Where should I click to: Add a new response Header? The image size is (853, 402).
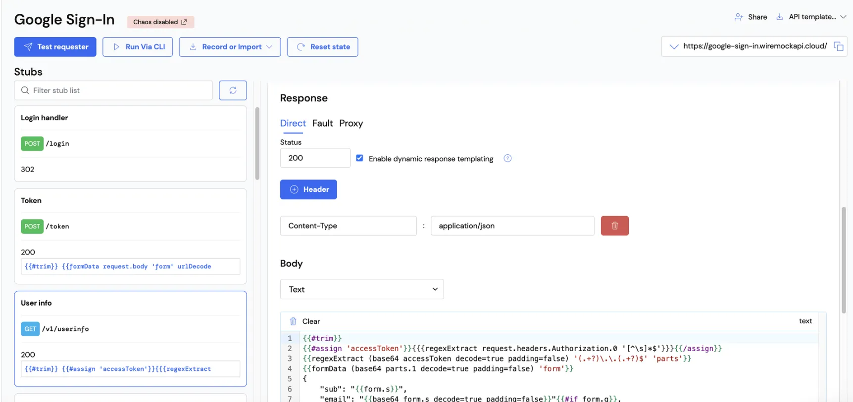point(308,189)
